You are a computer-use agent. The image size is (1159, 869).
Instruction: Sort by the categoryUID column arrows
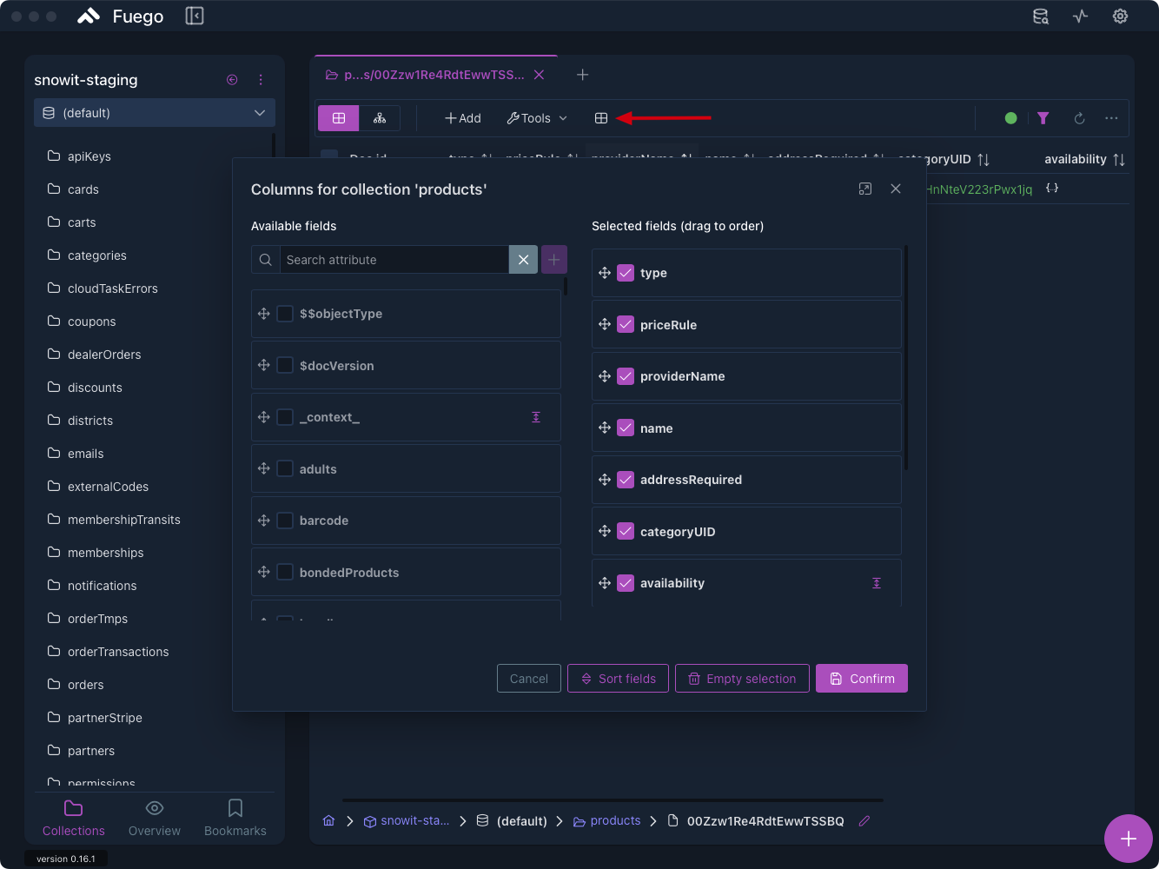point(983,159)
